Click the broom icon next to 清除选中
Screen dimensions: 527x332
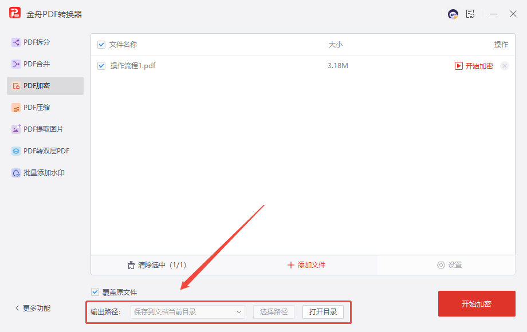131,265
